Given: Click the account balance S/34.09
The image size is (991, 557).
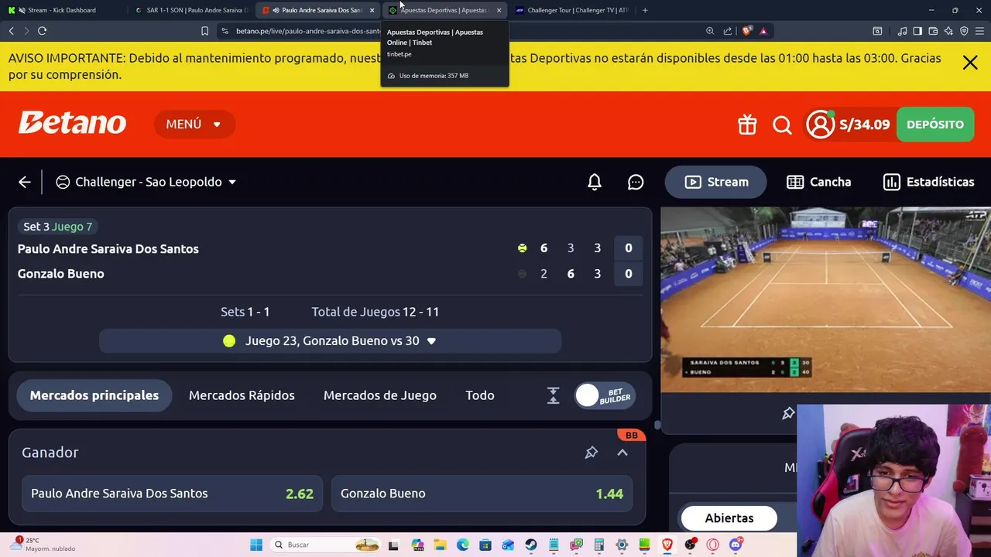Looking at the screenshot, I should tap(865, 125).
